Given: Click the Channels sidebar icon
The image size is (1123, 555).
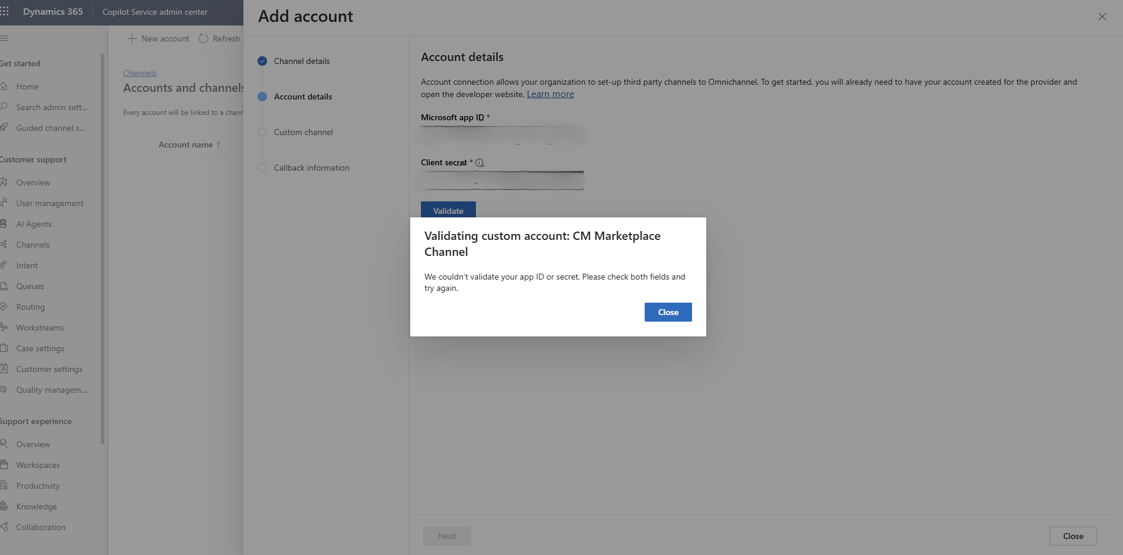Looking at the screenshot, I should point(4,245).
